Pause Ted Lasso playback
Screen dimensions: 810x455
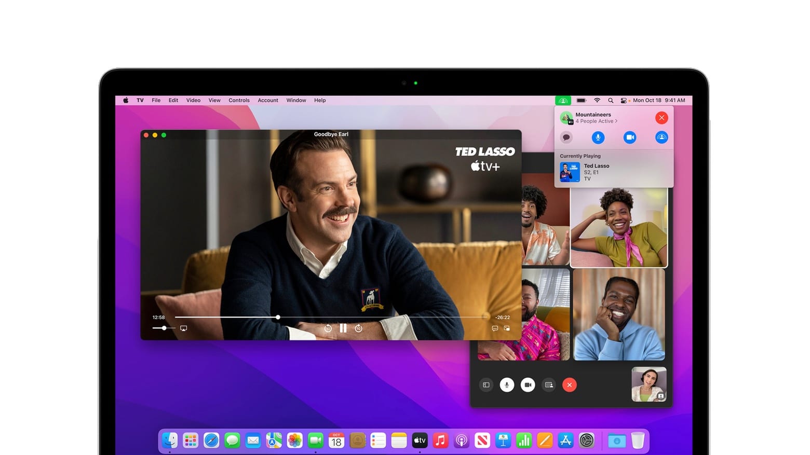click(343, 328)
